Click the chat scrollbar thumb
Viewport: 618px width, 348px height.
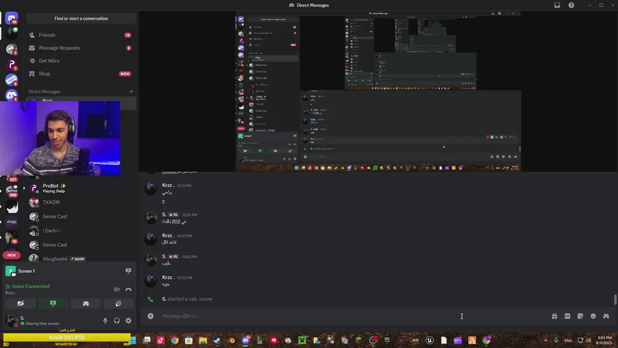(x=615, y=300)
